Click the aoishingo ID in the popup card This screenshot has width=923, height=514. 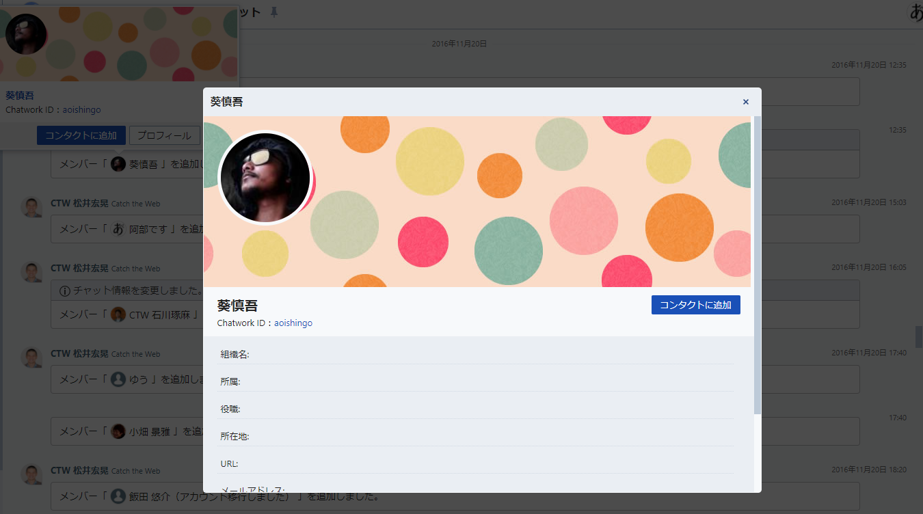(x=81, y=109)
